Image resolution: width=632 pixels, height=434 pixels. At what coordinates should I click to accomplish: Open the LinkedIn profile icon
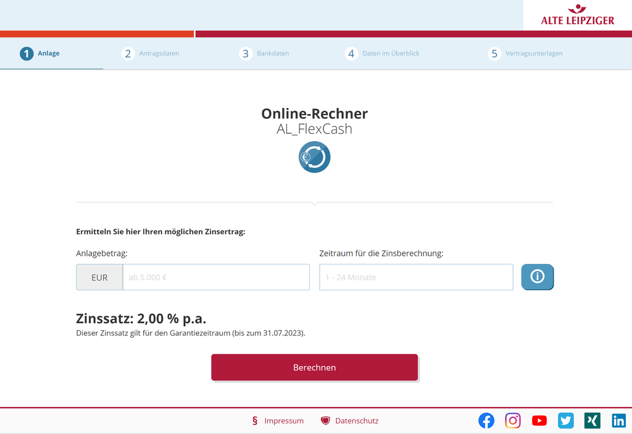coord(618,420)
